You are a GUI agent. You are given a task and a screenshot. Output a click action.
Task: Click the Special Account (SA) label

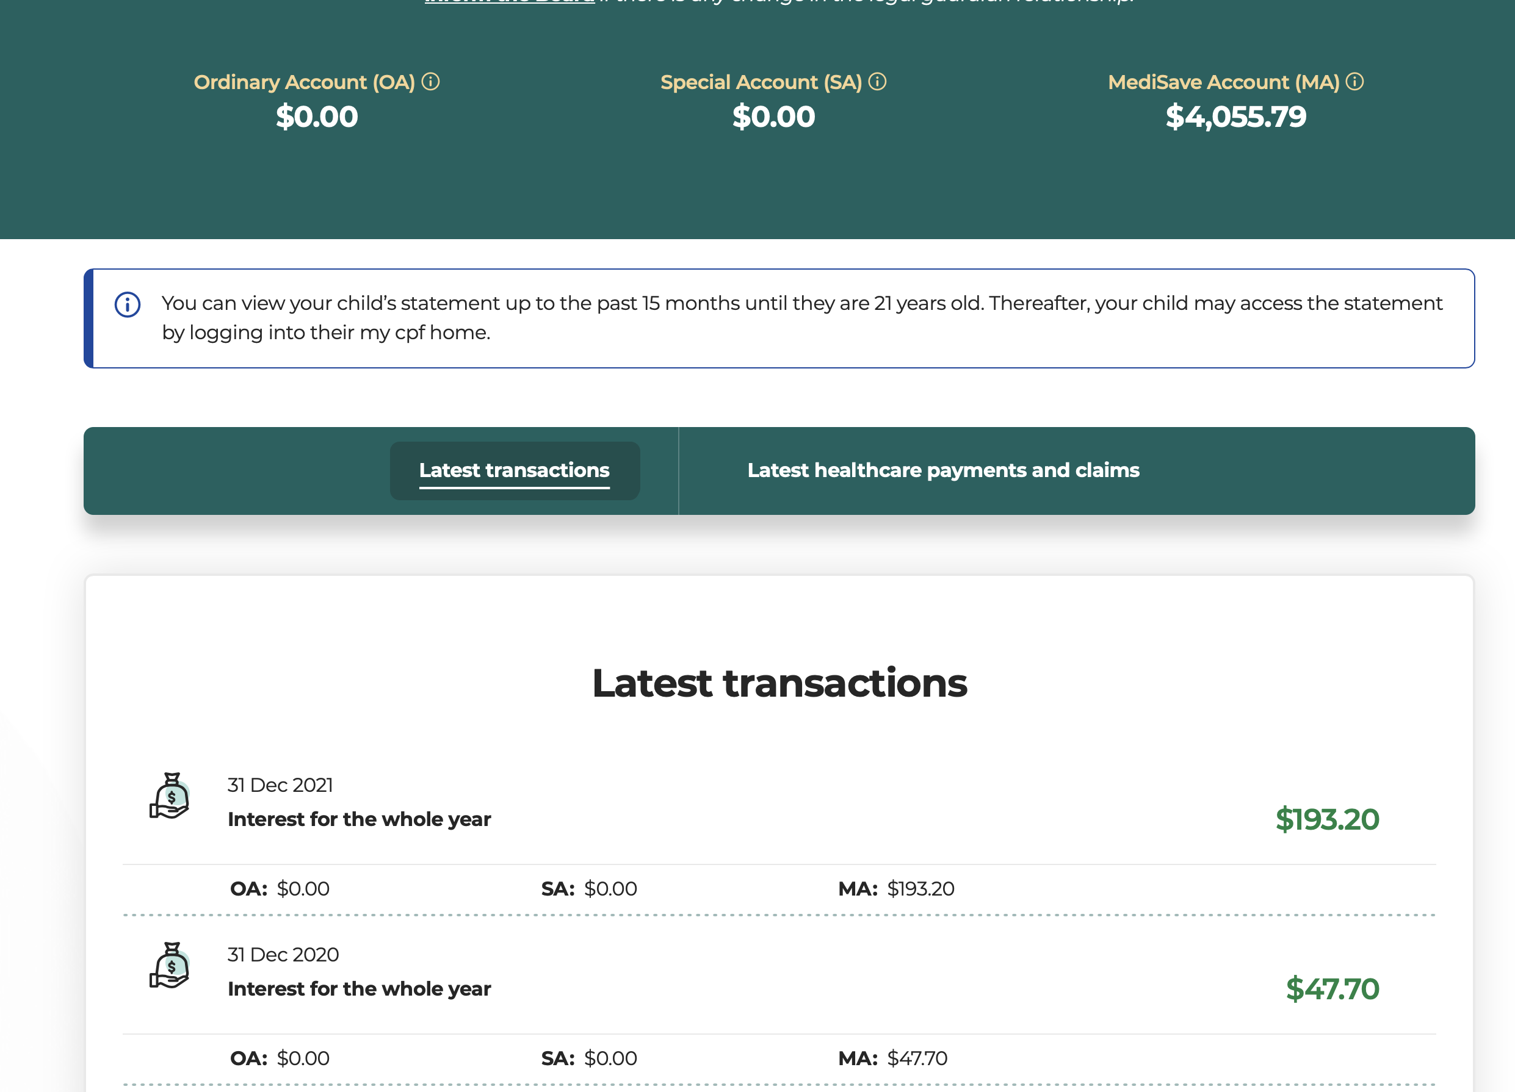(x=761, y=82)
